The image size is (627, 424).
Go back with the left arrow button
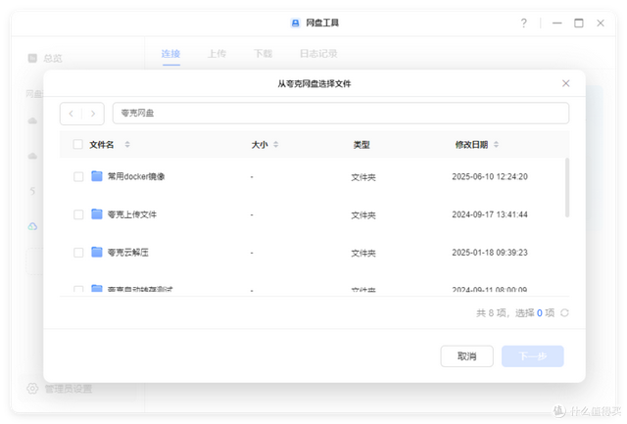72,114
